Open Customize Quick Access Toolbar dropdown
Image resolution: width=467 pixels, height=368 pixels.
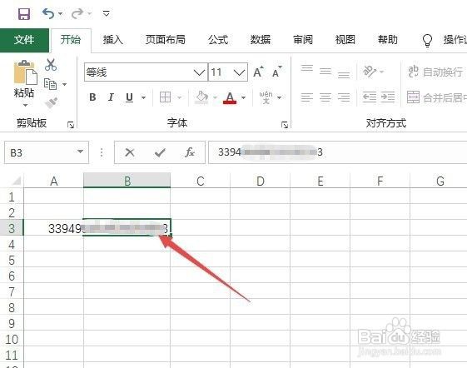(x=107, y=13)
